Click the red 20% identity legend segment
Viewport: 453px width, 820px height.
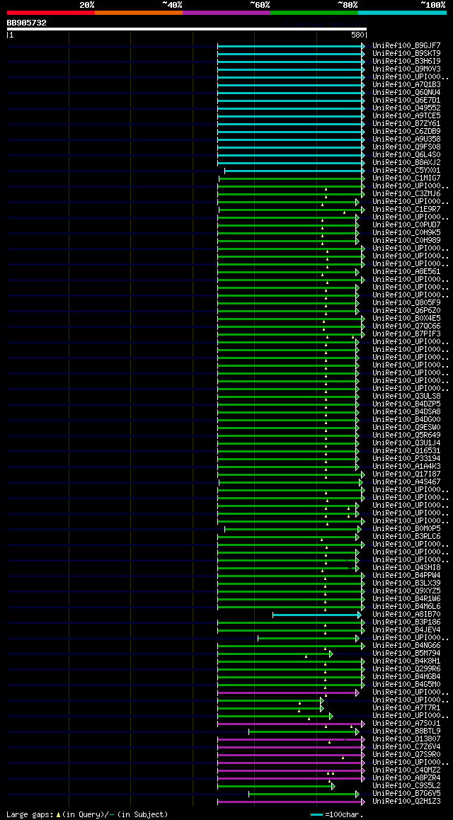[x=51, y=12]
